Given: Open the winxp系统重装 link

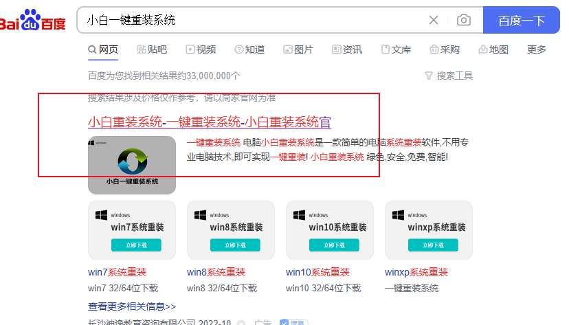Looking at the screenshot, I should point(416,272).
